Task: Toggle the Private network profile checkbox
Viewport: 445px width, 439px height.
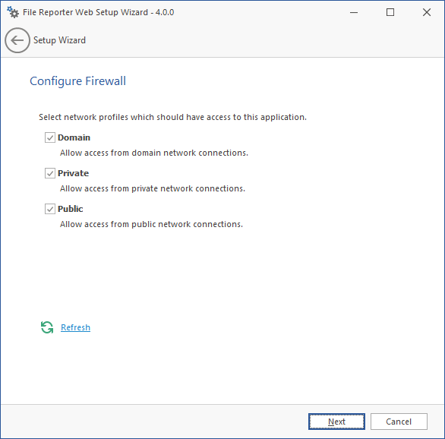Action: tap(50, 173)
